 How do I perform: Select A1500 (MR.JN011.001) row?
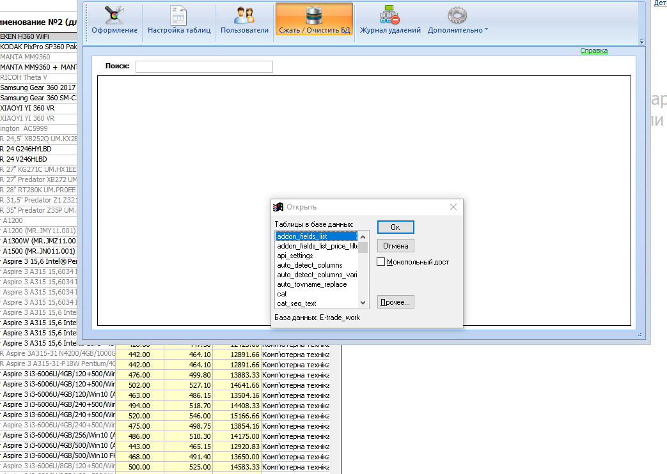tap(38, 251)
